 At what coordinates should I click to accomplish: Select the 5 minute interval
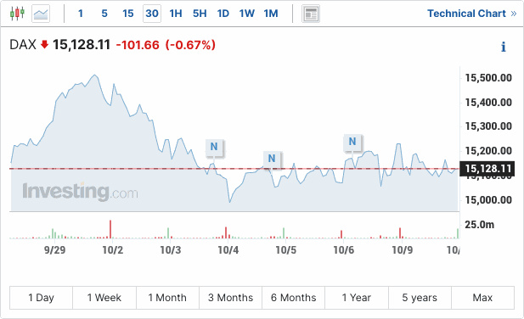coord(104,14)
